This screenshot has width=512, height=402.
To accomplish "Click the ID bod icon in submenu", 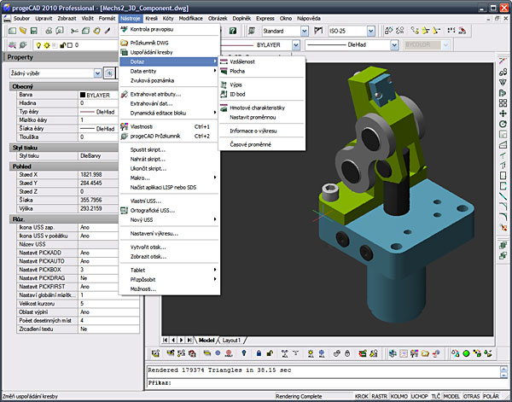I will 224,94.
